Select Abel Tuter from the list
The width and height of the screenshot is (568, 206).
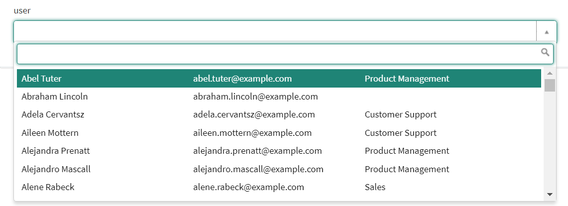pos(42,79)
